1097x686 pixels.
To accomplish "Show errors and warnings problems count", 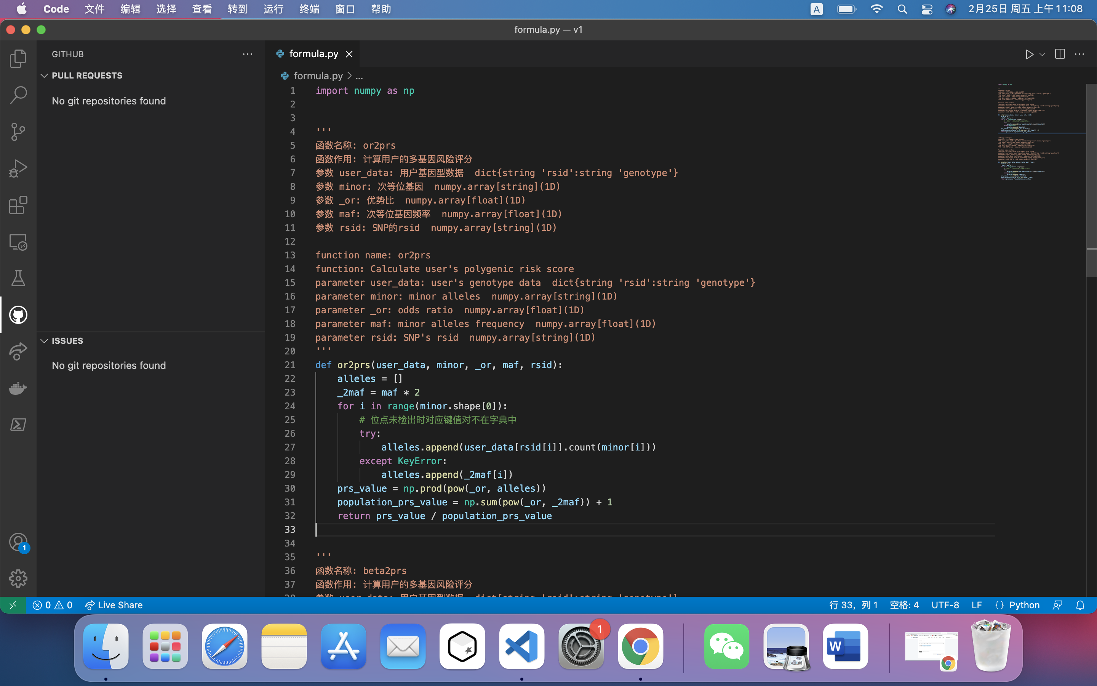I will tap(53, 605).
